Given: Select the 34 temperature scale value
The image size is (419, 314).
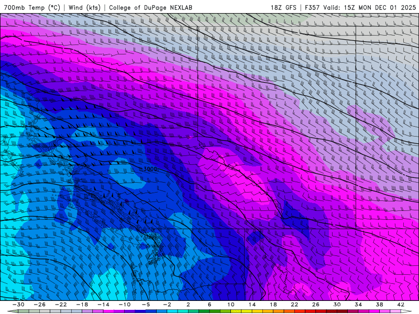Looking at the screenshot, I should point(358,305).
